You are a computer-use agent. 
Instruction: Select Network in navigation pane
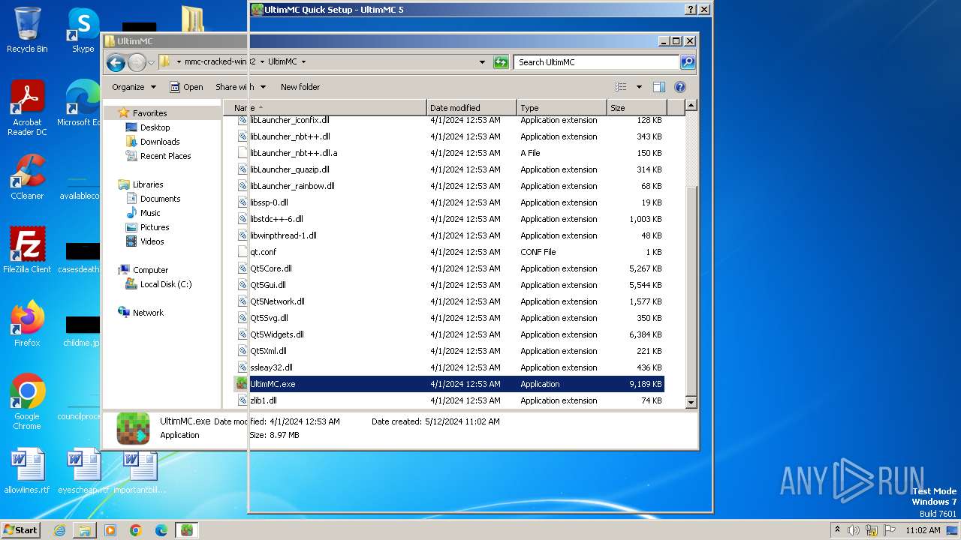148,313
